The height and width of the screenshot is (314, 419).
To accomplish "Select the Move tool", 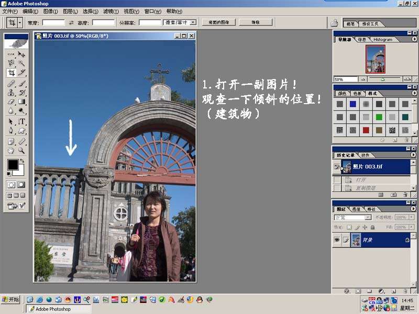I will pyautogui.click(x=21, y=54).
